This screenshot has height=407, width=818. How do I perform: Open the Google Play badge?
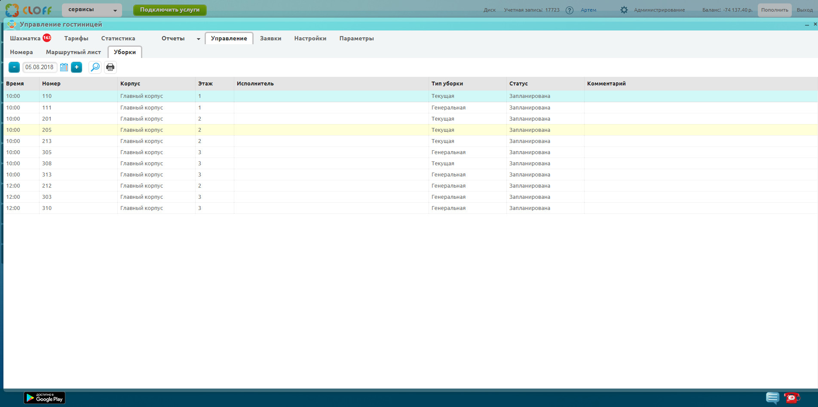pyautogui.click(x=45, y=398)
